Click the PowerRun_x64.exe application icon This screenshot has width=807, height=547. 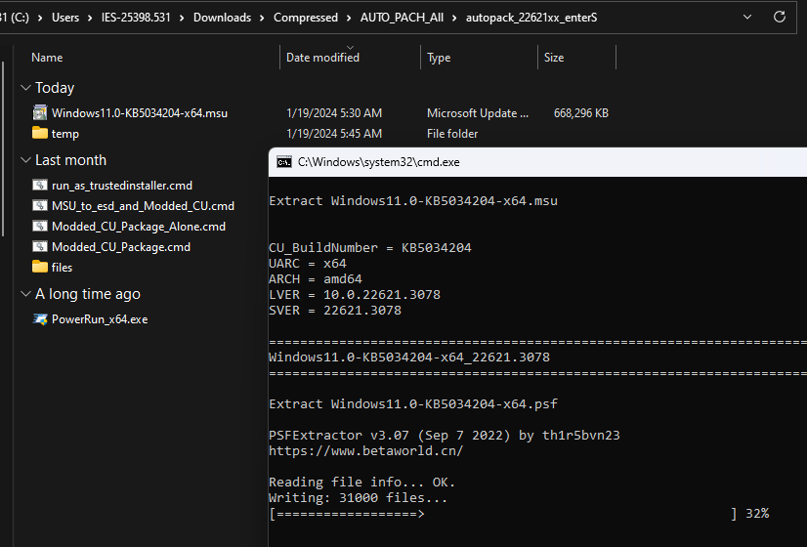pyautogui.click(x=40, y=319)
